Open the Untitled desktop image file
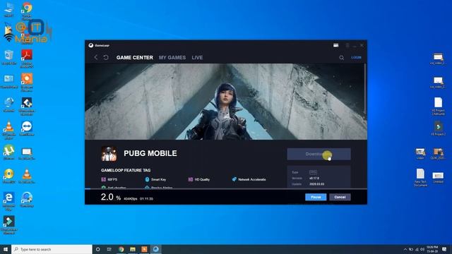This screenshot has height=254, width=452. [438, 177]
